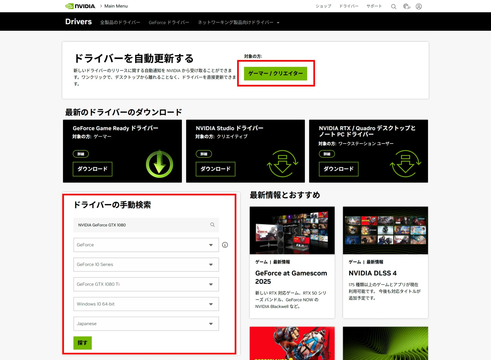Click ダウンロード on NVIDIA RTX / Quadro card

(339, 169)
